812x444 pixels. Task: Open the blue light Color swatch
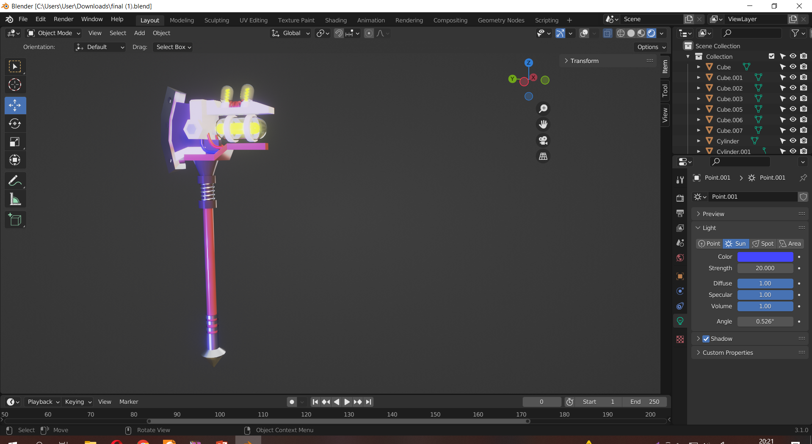(765, 257)
